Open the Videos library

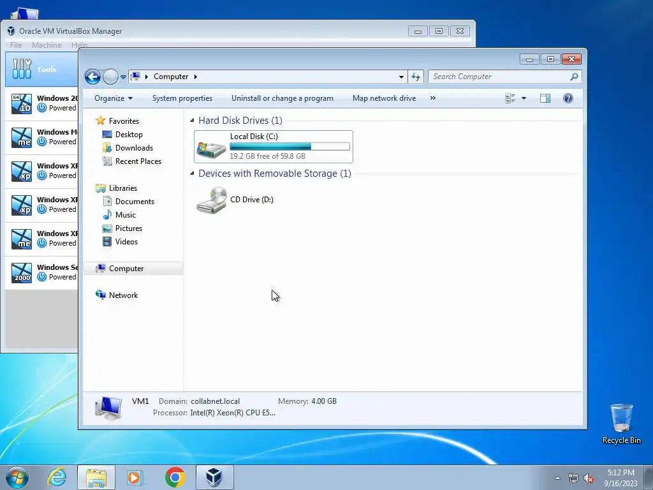(126, 242)
